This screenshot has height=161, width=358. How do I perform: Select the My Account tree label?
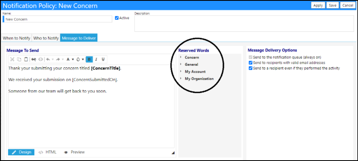195,71
